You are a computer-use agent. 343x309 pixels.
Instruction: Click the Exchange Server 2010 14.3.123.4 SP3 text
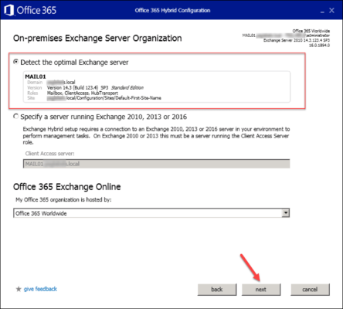(297, 40)
